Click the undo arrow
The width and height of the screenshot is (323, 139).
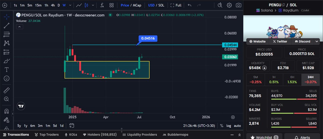189,5
